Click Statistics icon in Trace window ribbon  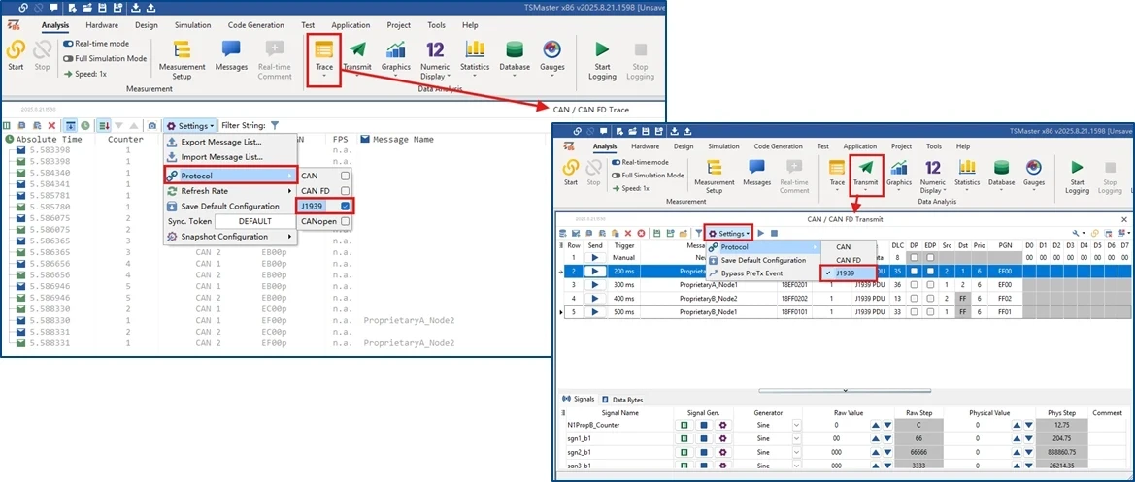[x=475, y=49]
